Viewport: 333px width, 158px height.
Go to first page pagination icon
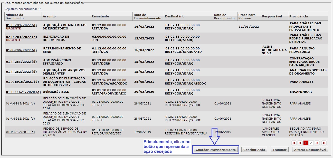click(294, 143)
